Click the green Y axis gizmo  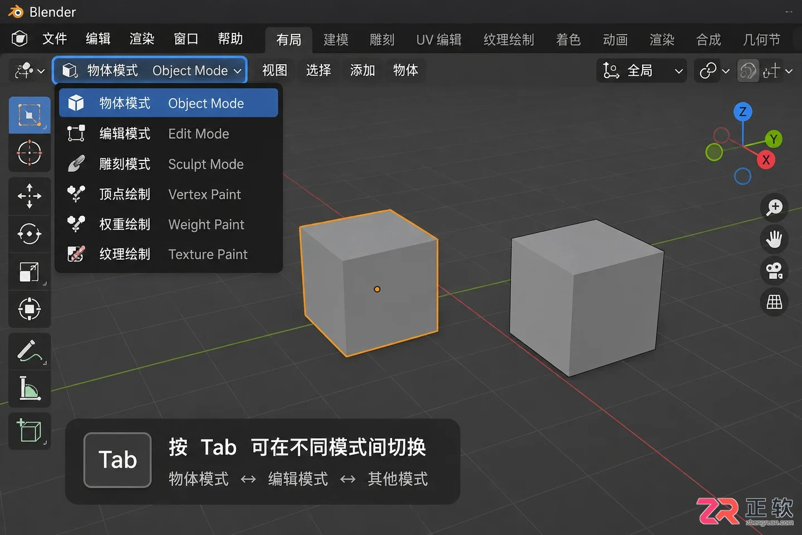click(x=774, y=139)
